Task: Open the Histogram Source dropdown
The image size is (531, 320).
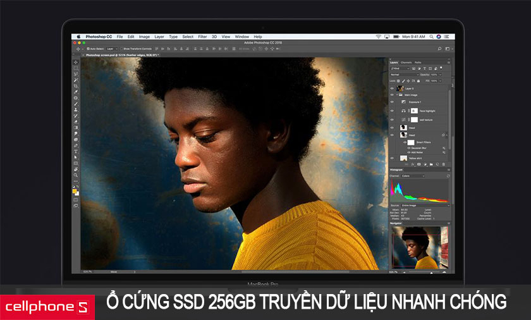Action: [x=425, y=206]
